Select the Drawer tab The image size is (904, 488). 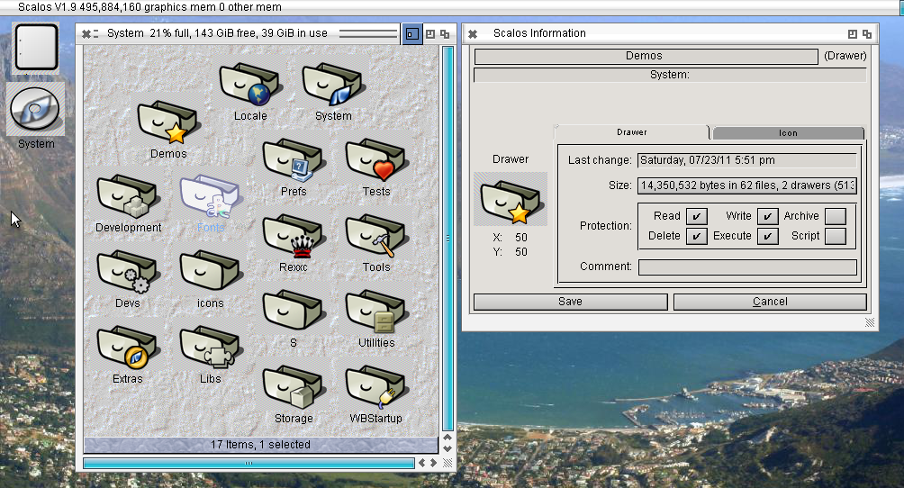coord(631,132)
